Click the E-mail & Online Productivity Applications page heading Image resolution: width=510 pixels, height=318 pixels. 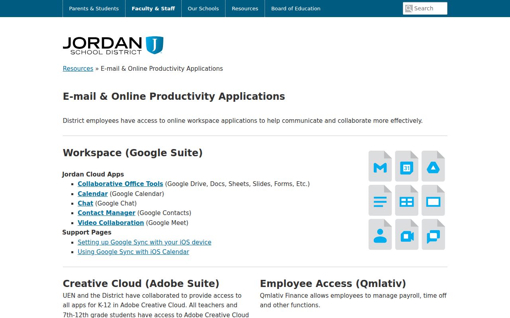click(174, 97)
